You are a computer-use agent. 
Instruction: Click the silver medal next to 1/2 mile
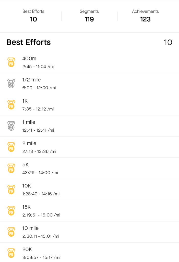coord(11,83)
